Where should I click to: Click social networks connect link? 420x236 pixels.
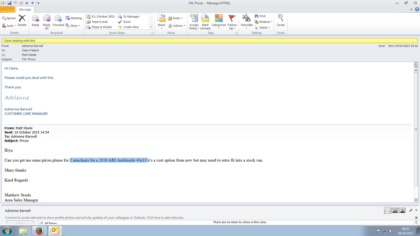point(94,218)
